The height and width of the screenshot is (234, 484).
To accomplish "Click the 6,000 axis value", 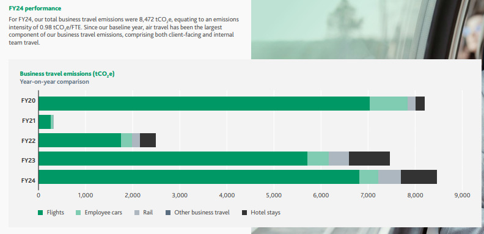I will [321, 195].
